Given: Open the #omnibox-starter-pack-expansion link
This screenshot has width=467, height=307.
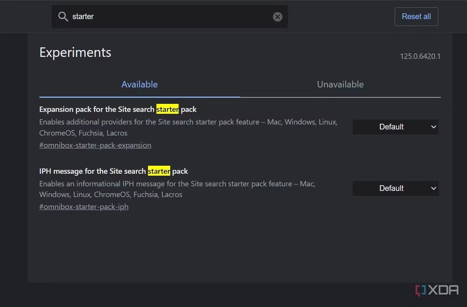Looking at the screenshot, I should click(x=95, y=145).
